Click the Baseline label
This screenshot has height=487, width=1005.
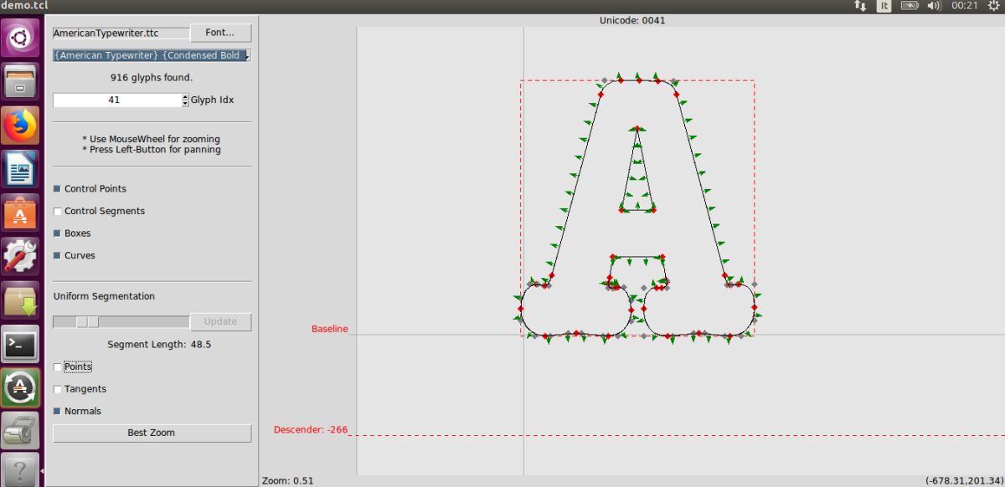(x=330, y=329)
